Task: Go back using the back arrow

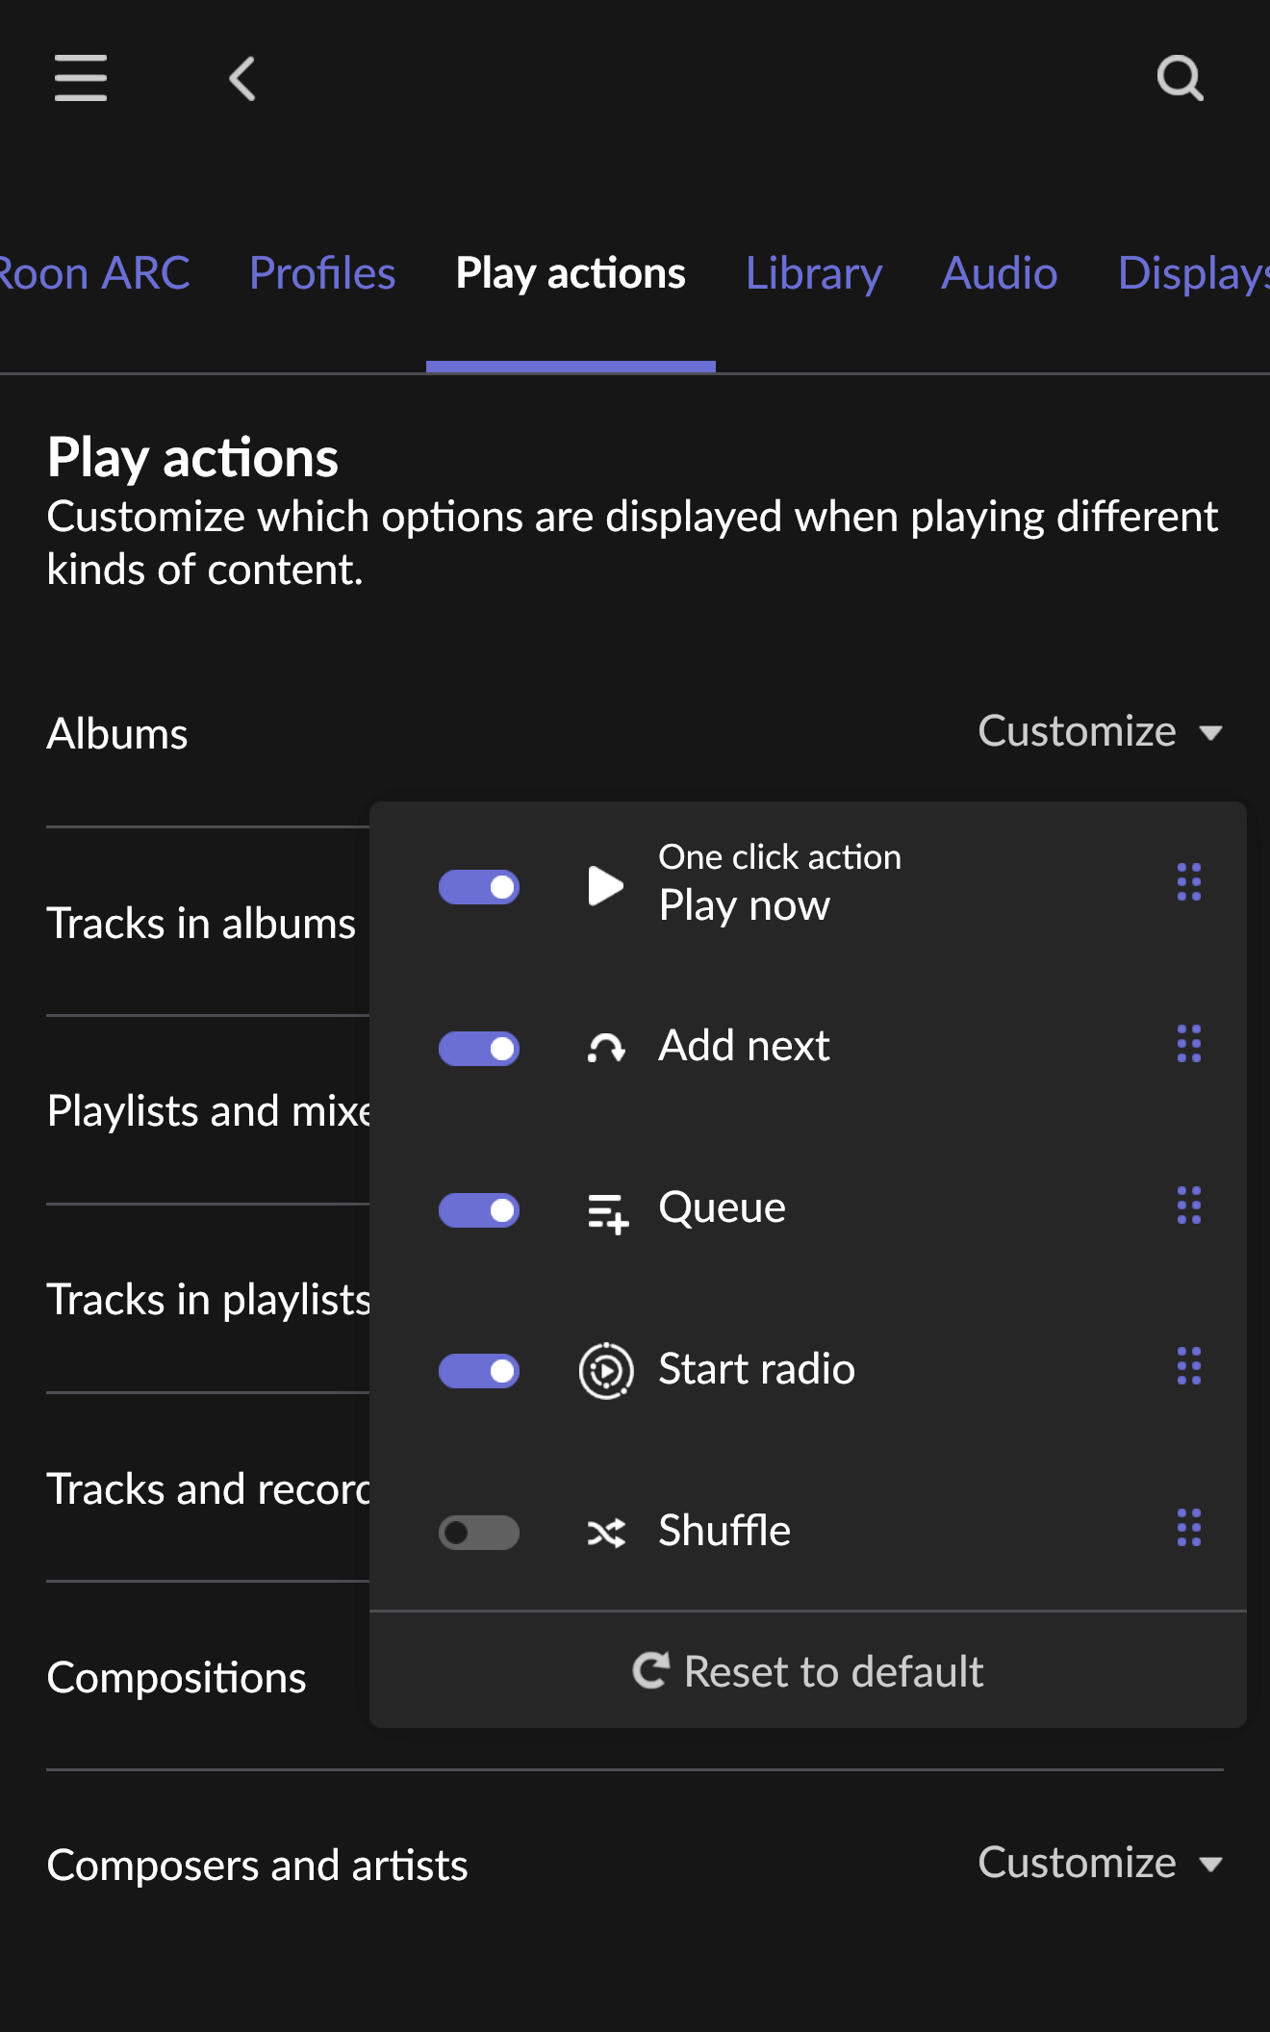Action: click(x=242, y=78)
